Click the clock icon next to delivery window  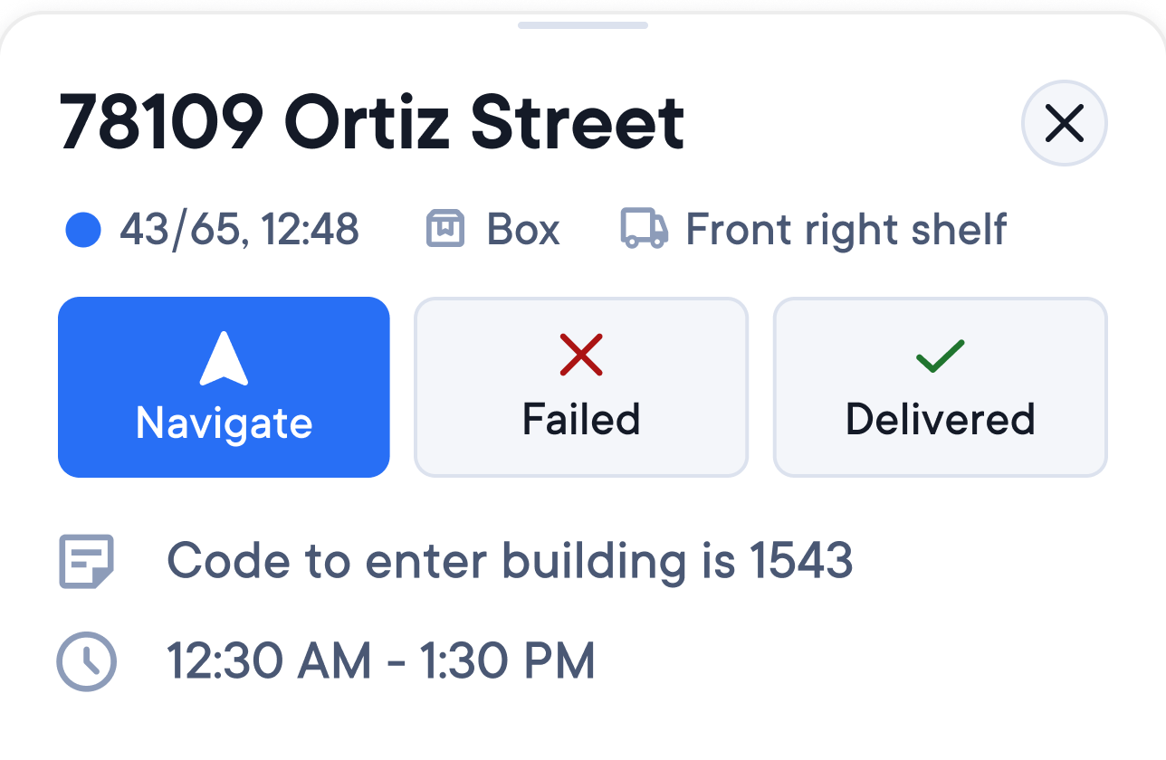pyautogui.click(x=86, y=660)
